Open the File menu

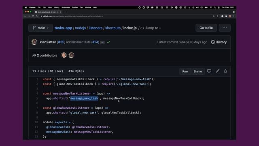click(39, 7)
